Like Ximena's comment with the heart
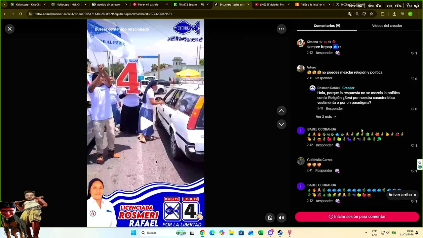Viewport: 423px width, 238px height. tap(412, 53)
